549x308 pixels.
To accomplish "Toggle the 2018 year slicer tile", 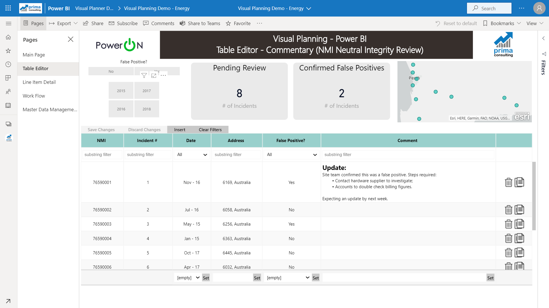I will point(147,109).
